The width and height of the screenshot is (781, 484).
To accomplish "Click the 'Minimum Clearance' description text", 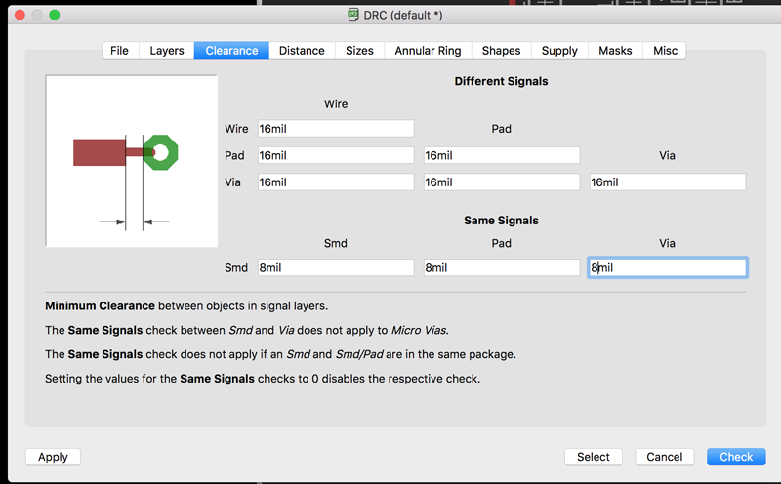I will click(186, 305).
